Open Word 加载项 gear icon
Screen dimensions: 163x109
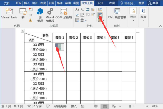[x=50, y=15]
